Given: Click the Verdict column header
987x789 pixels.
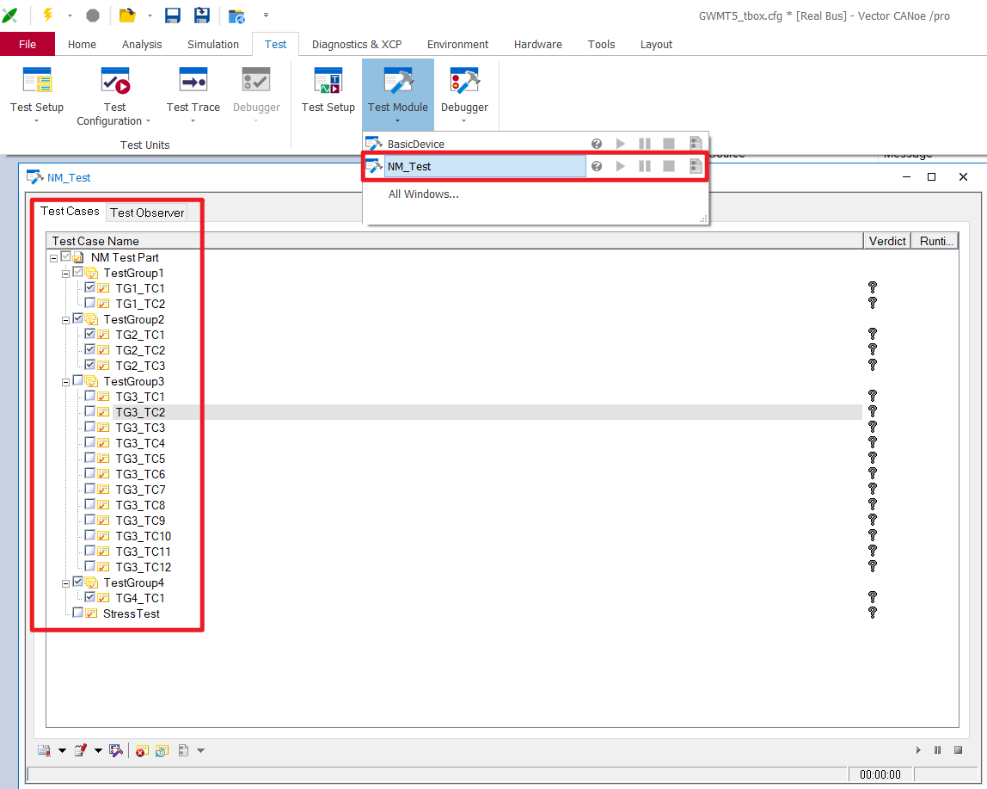Looking at the screenshot, I should [x=887, y=241].
